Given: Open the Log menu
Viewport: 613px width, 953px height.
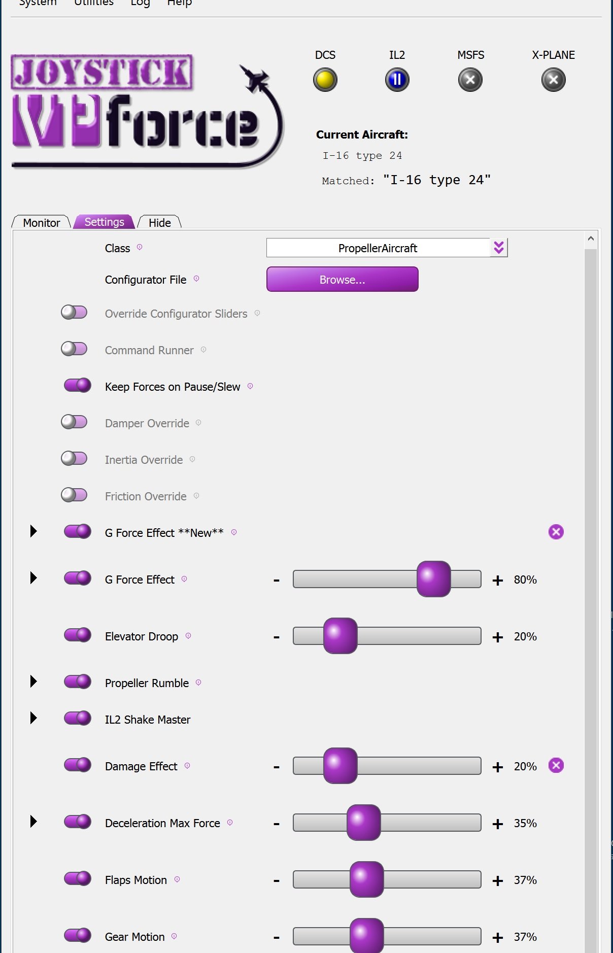Looking at the screenshot, I should (x=140, y=3).
